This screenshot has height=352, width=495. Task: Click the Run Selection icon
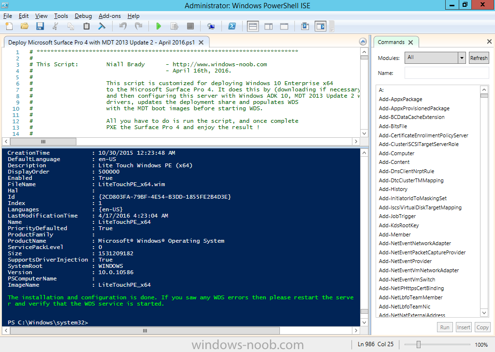174,26
